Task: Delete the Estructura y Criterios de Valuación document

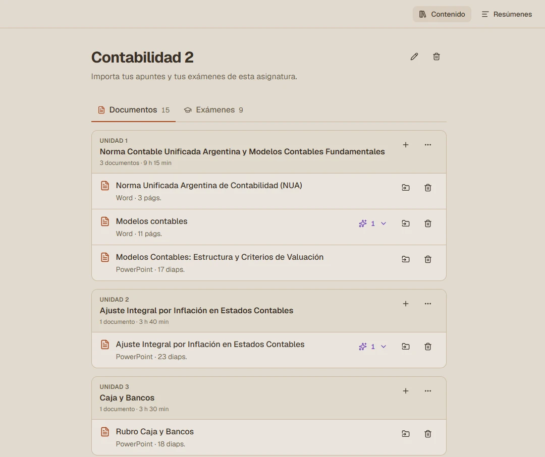Action: 427,259
